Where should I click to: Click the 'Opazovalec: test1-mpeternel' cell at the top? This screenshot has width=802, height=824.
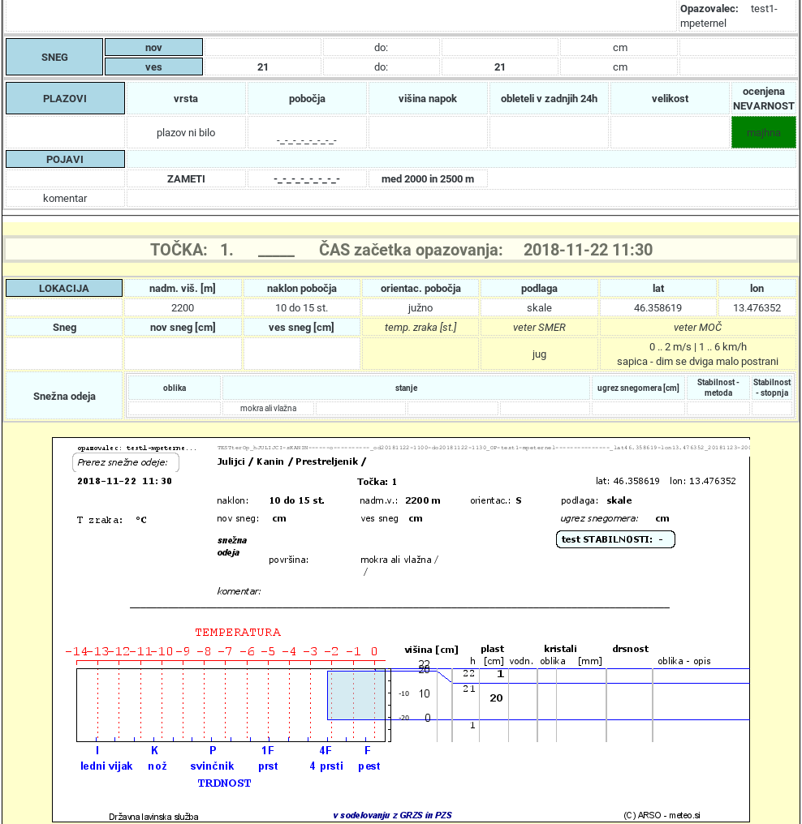[x=737, y=15]
